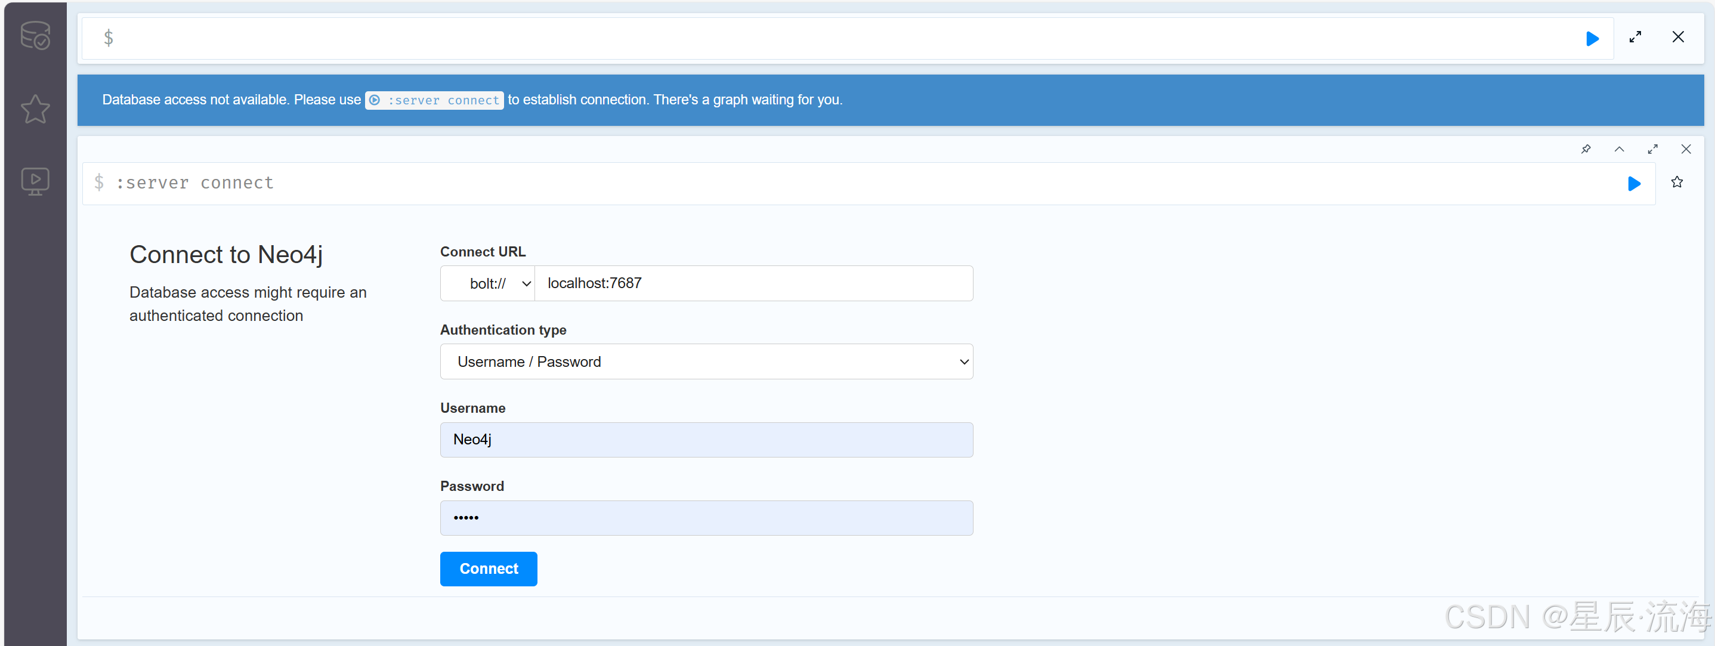The image size is (1715, 646).
Task: Open the Favorites star sidebar icon
Action: 35,109
